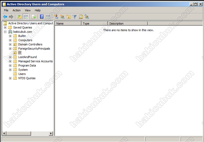Expand the ForeignSecurityPrincipals node
Image resolution: width=204 pixels, height=142 pixels.
pyautogui.click(x=10, y=49)
